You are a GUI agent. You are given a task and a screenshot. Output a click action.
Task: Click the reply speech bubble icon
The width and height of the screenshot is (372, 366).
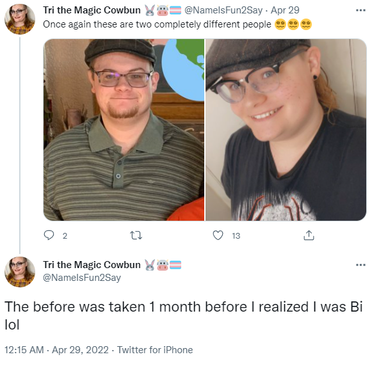click(49, 235)
